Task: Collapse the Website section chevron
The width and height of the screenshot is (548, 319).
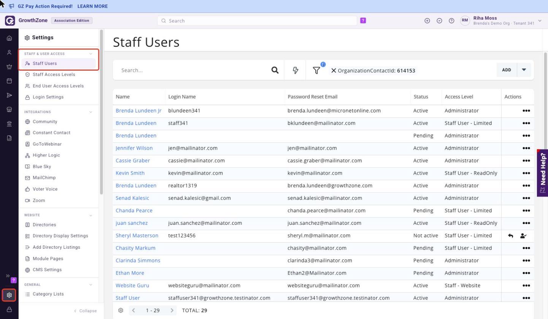Action: [90, 215]
